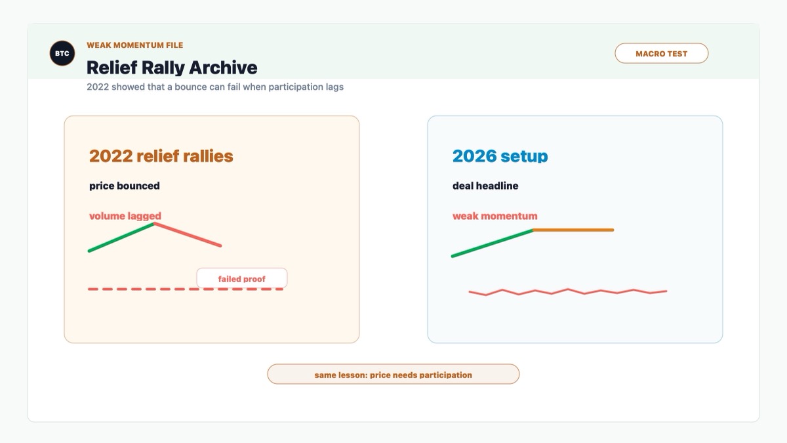Click the red dashed baseline line
787x443 pixels.
186,289
